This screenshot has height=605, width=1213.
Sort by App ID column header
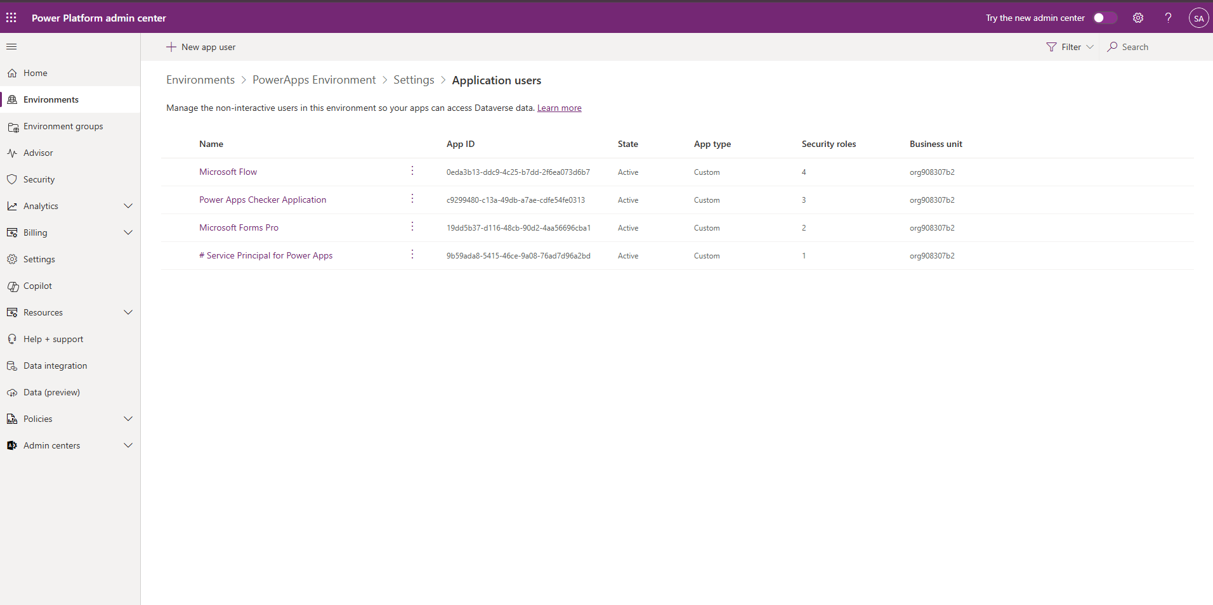click(461, 144)
